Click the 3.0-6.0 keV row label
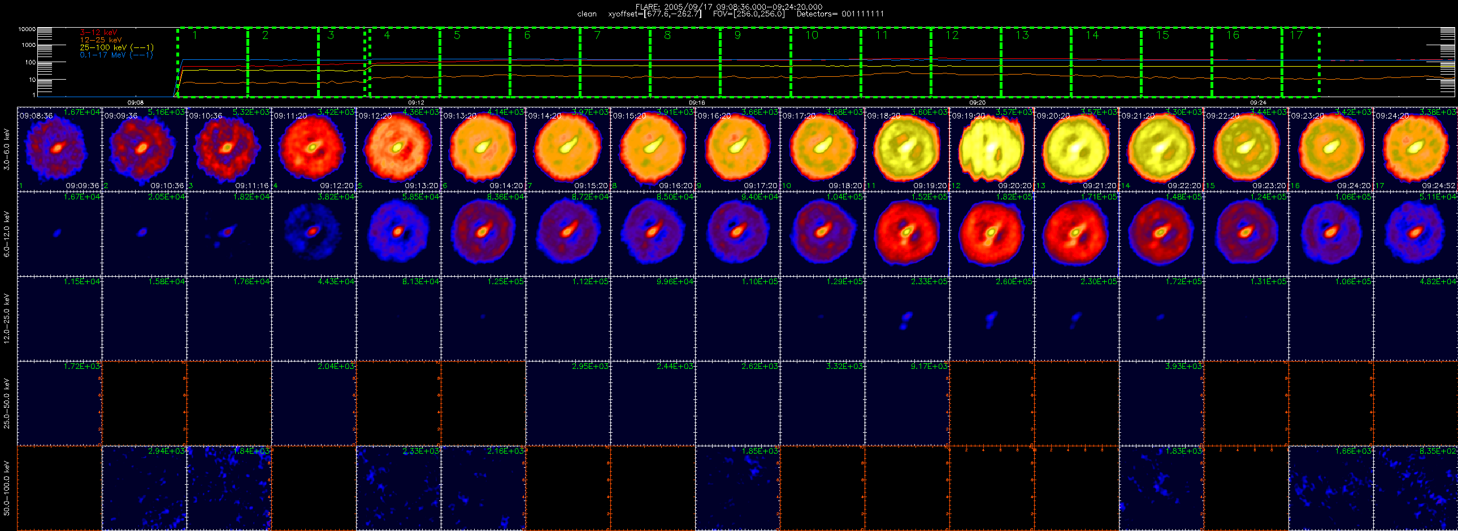 pos(7,149)
